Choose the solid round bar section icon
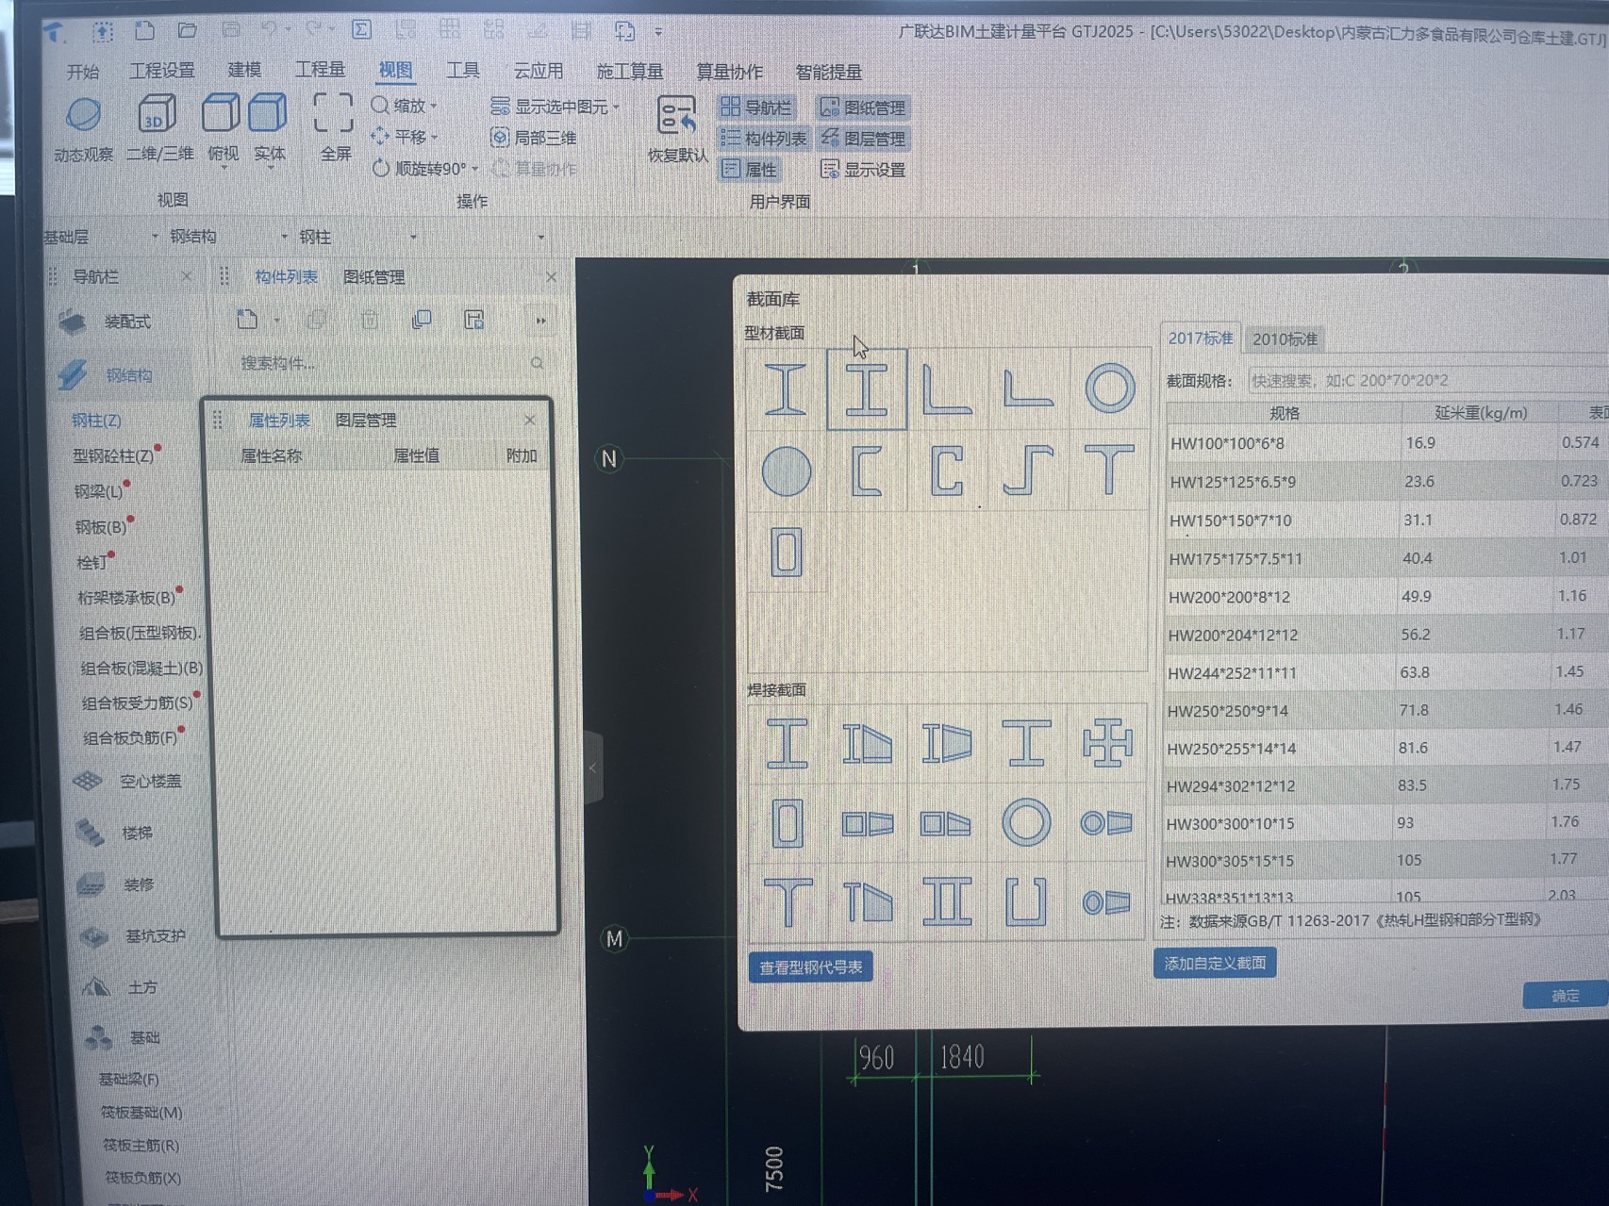The width and height of the screenshot is (1609, 1206). click(x=786, y=471)
